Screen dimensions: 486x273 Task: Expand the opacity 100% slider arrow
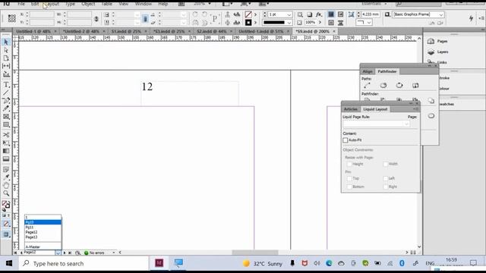[320, 23]
